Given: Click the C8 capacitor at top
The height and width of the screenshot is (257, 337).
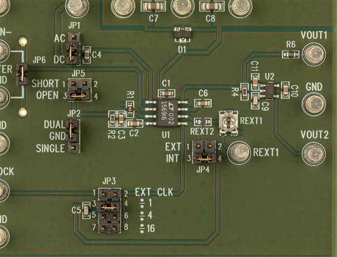Looking at the screenshot, I should [210, 7].
